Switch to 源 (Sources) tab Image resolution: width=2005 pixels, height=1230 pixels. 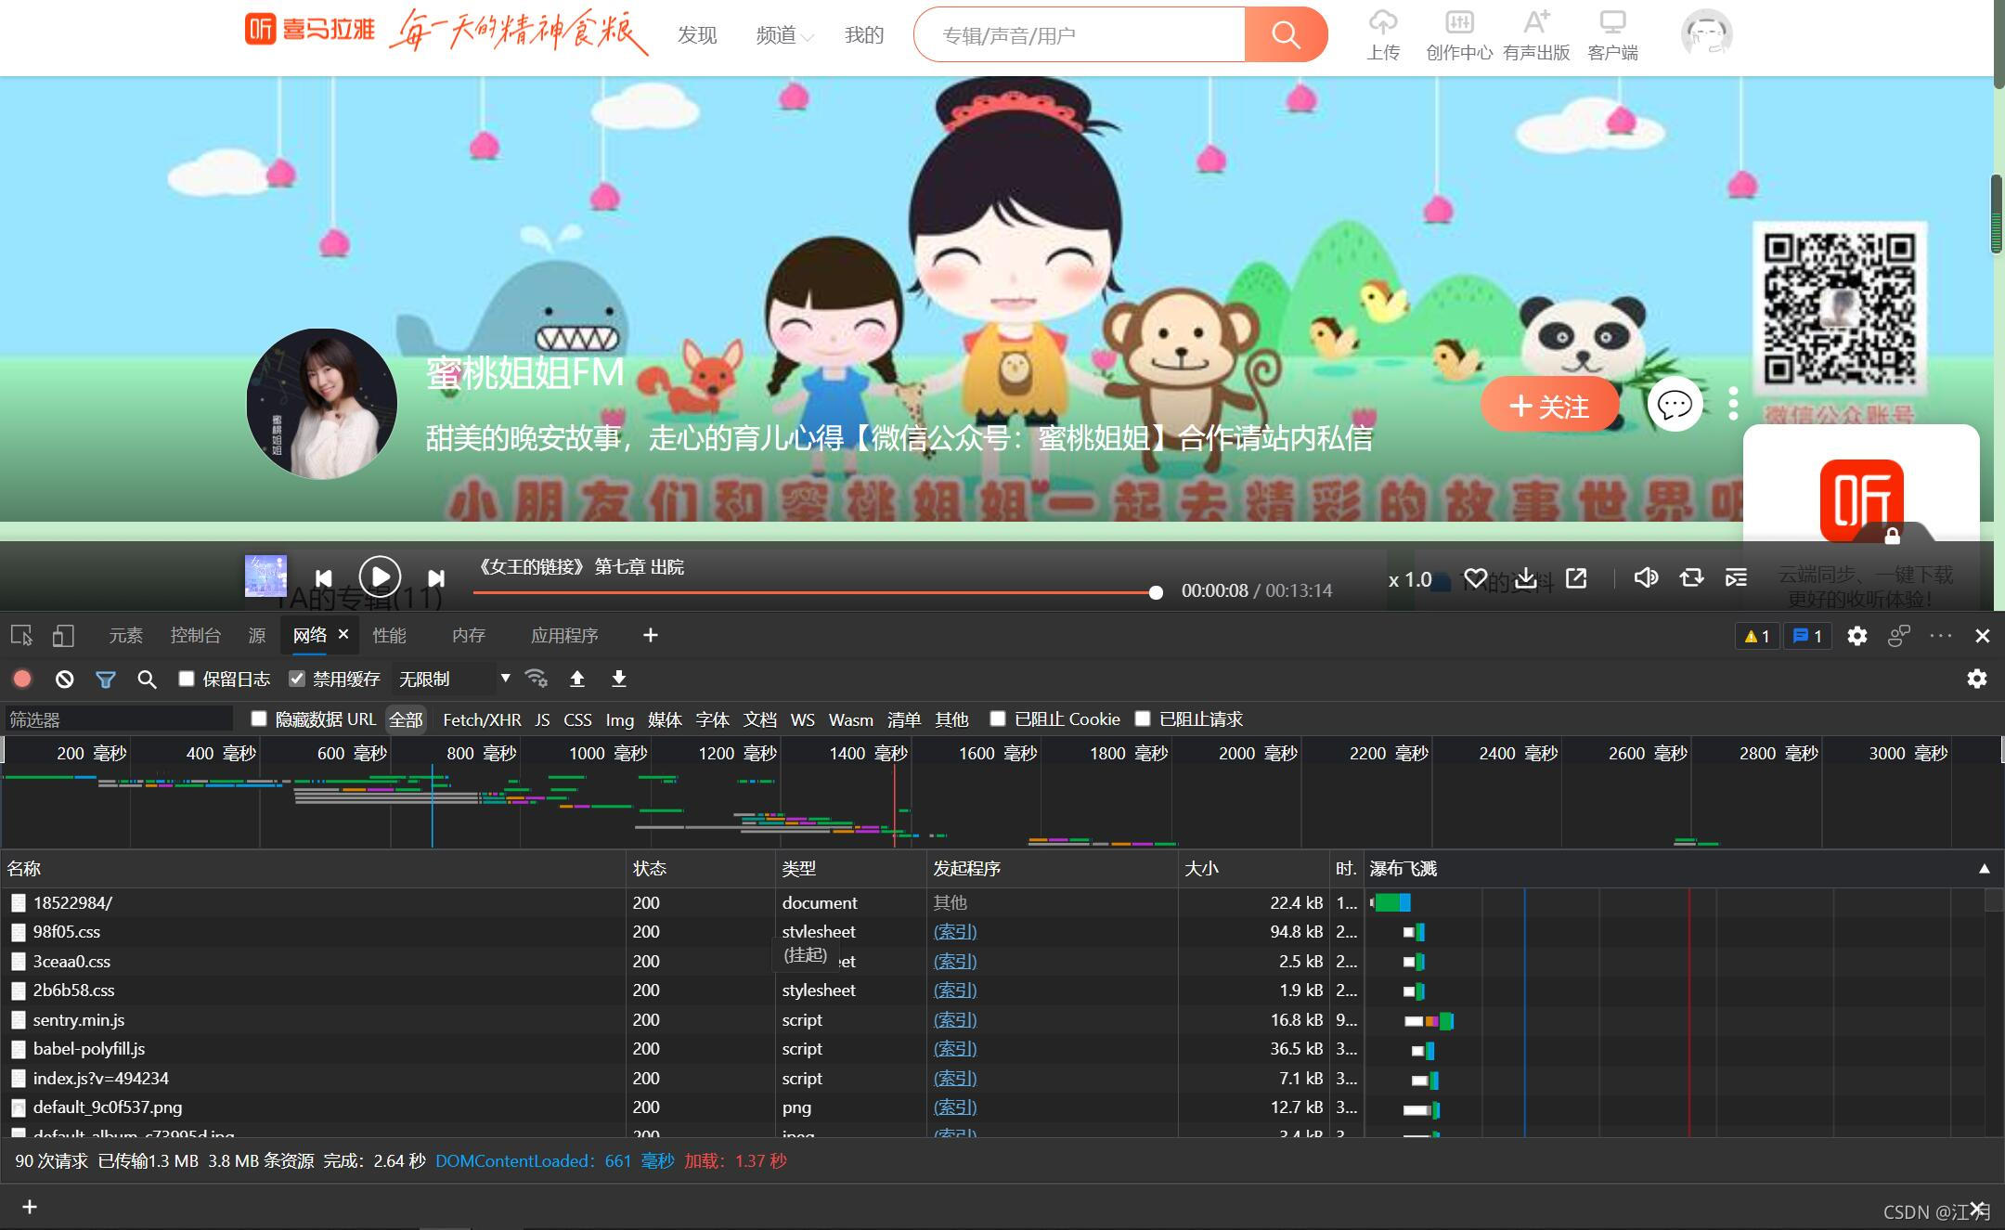click(257, 636)
